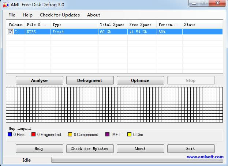Open the www.amlsoft.com link
The height and width of the screenshot is (166, 228).
(205, 157)
